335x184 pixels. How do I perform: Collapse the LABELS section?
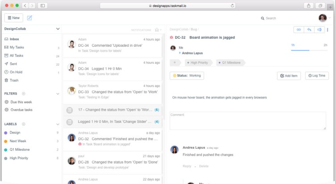(x=58, y=124)
